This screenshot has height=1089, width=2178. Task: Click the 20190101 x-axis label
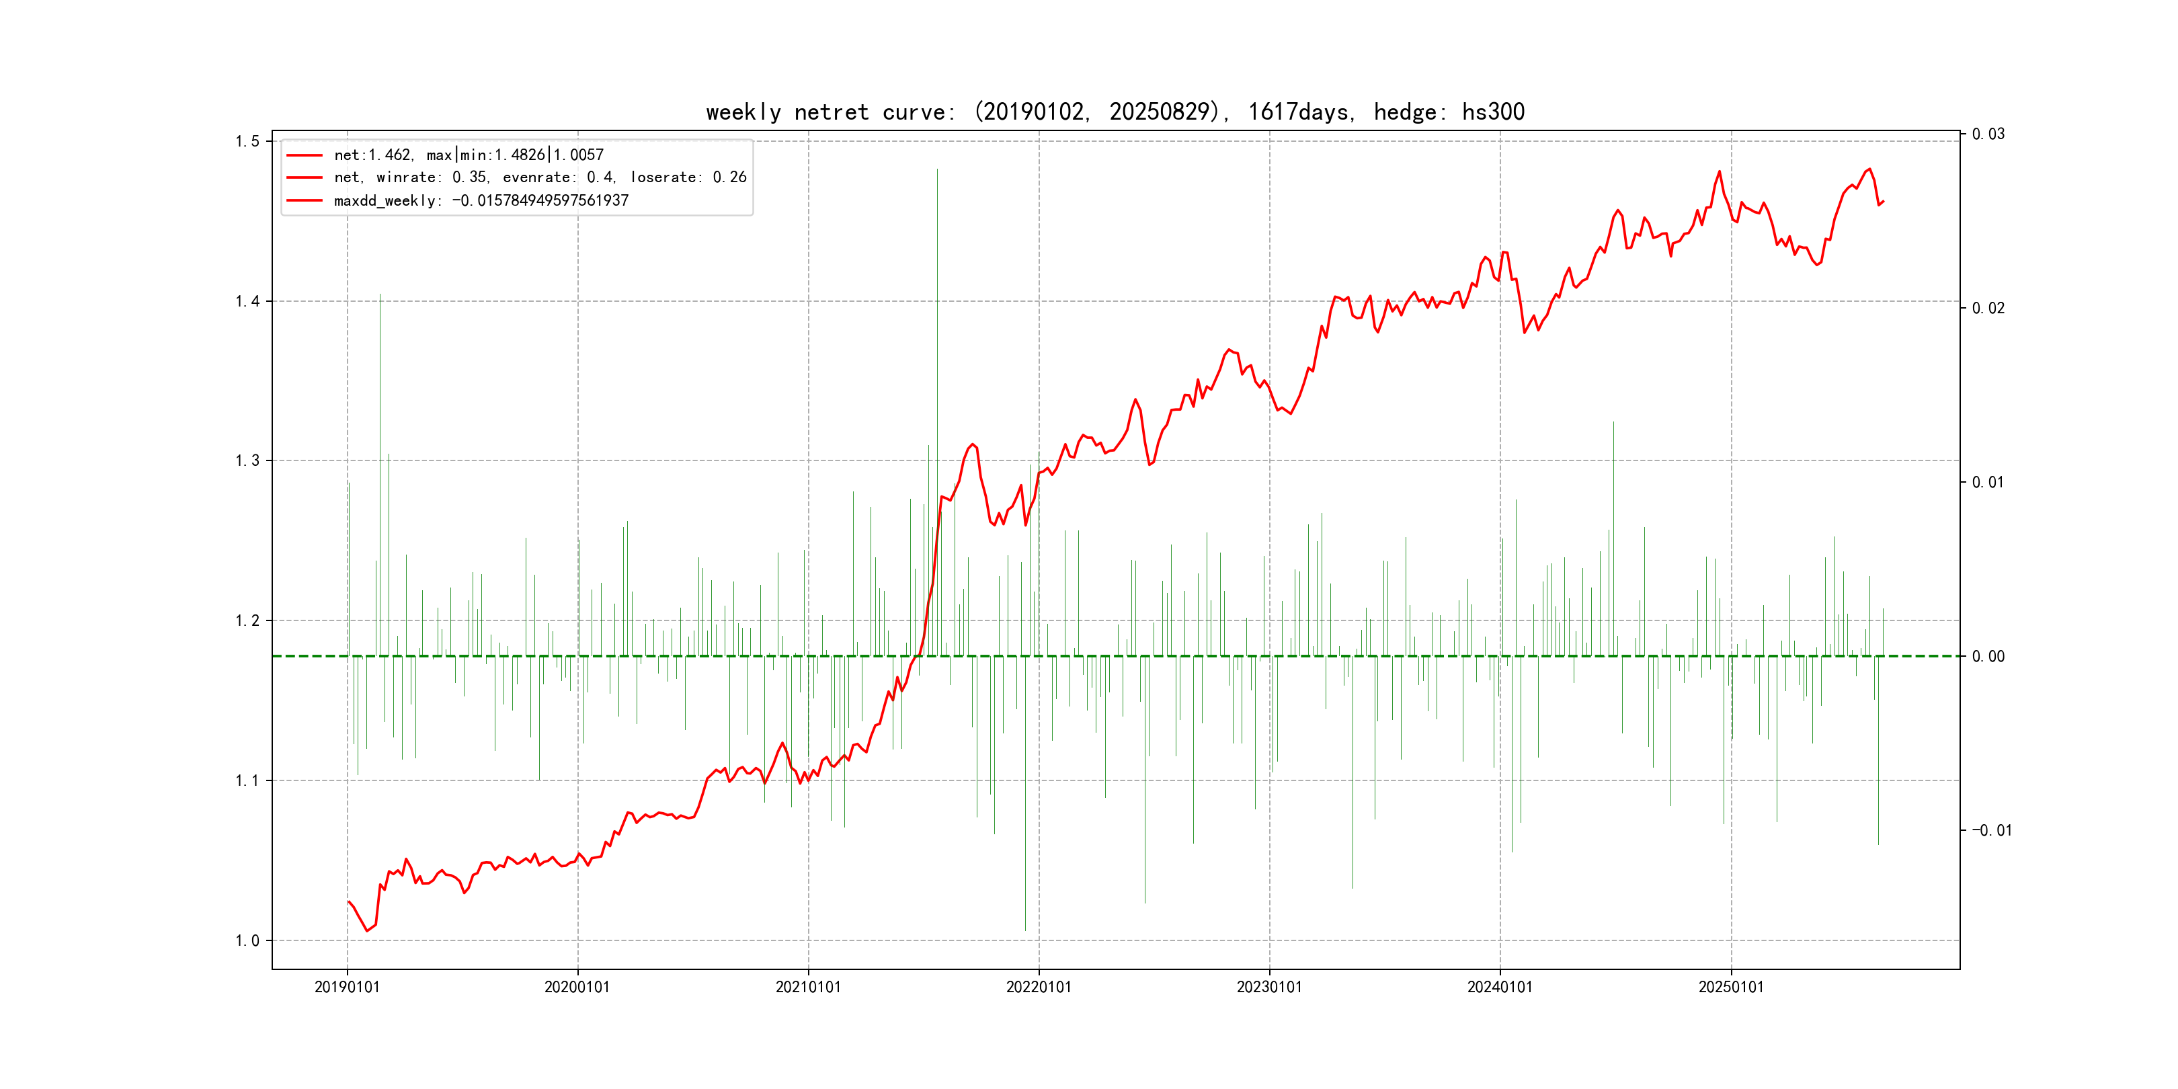[347, 987]
